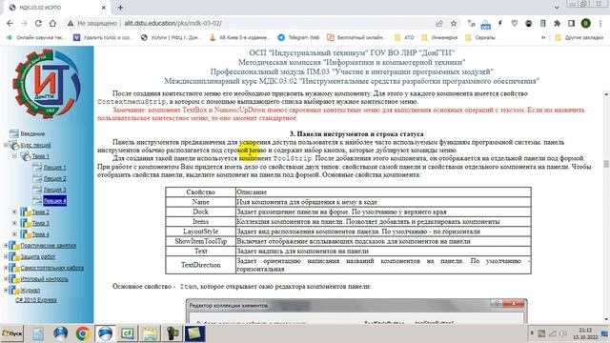Open the Журнал link
610x343 pixels.
(30, 291)
